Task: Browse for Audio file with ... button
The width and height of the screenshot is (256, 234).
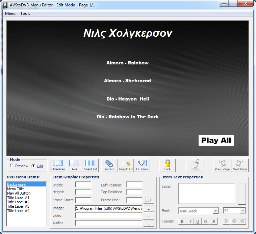Action: coord(148,224)
